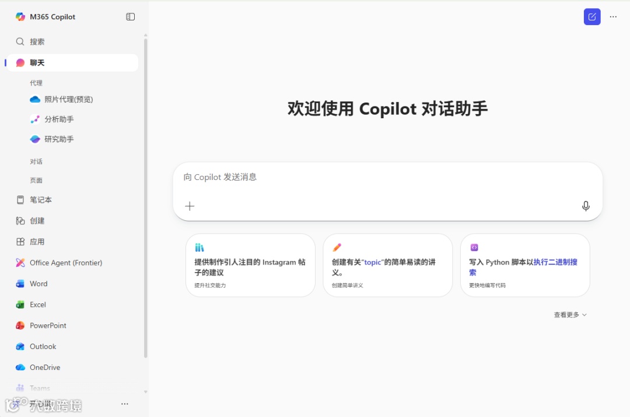Click 提升社交能力 caption text
Screen dimensions: 630x417
click(x=210, y=285)
